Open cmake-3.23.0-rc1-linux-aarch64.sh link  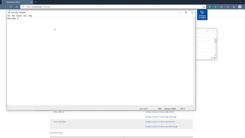[x=160, y=122]
